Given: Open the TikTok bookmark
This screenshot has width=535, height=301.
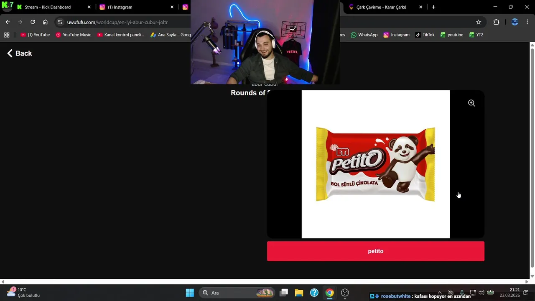Looking at the screenshot, I should click(x=425, y=35).
